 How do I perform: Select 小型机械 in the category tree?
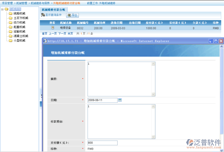point(19,41)
